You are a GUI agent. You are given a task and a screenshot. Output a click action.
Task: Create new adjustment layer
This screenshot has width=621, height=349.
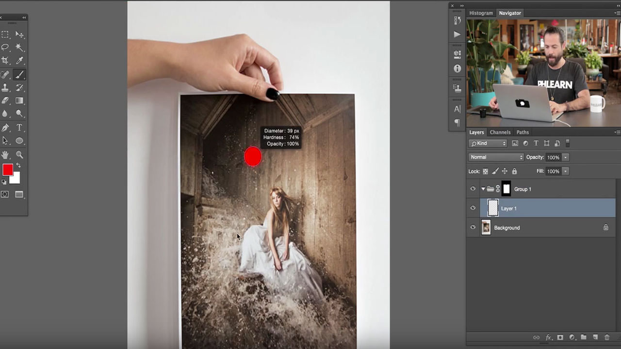click(572, 337)
